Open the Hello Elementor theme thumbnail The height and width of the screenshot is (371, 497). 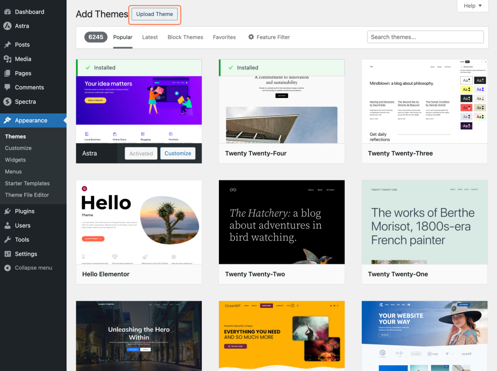pos(139,222)
